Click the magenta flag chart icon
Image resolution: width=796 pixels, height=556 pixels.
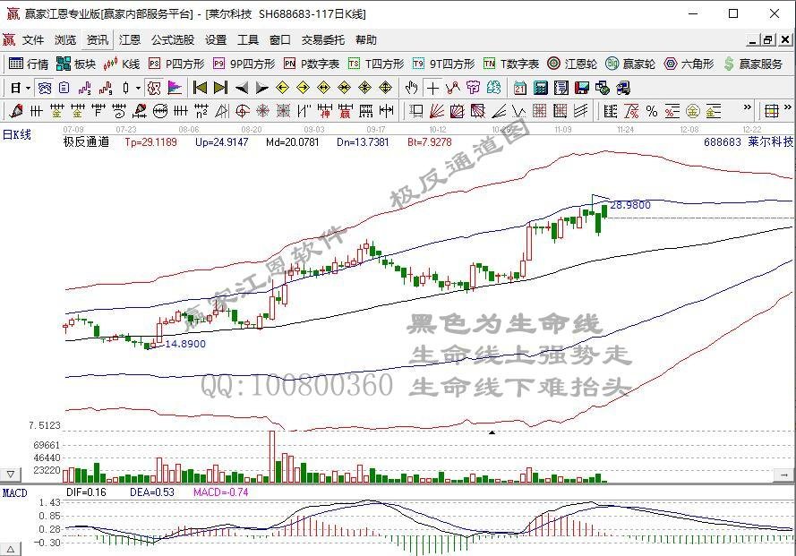click(175, 89)
